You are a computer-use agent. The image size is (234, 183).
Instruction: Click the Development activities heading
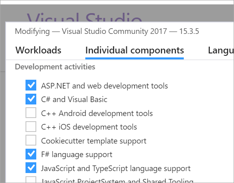[x=55, y=67]
